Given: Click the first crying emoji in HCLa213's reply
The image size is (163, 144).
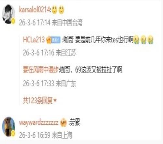Looking at the screenshot, I should pos(137,40).
